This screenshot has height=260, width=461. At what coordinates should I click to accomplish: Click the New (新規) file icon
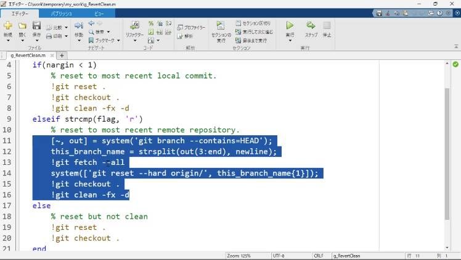[x=8, y=25]
